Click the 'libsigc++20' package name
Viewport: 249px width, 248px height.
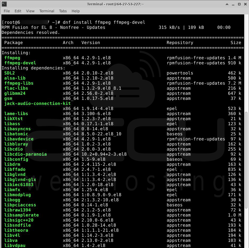tap(19, 220)
